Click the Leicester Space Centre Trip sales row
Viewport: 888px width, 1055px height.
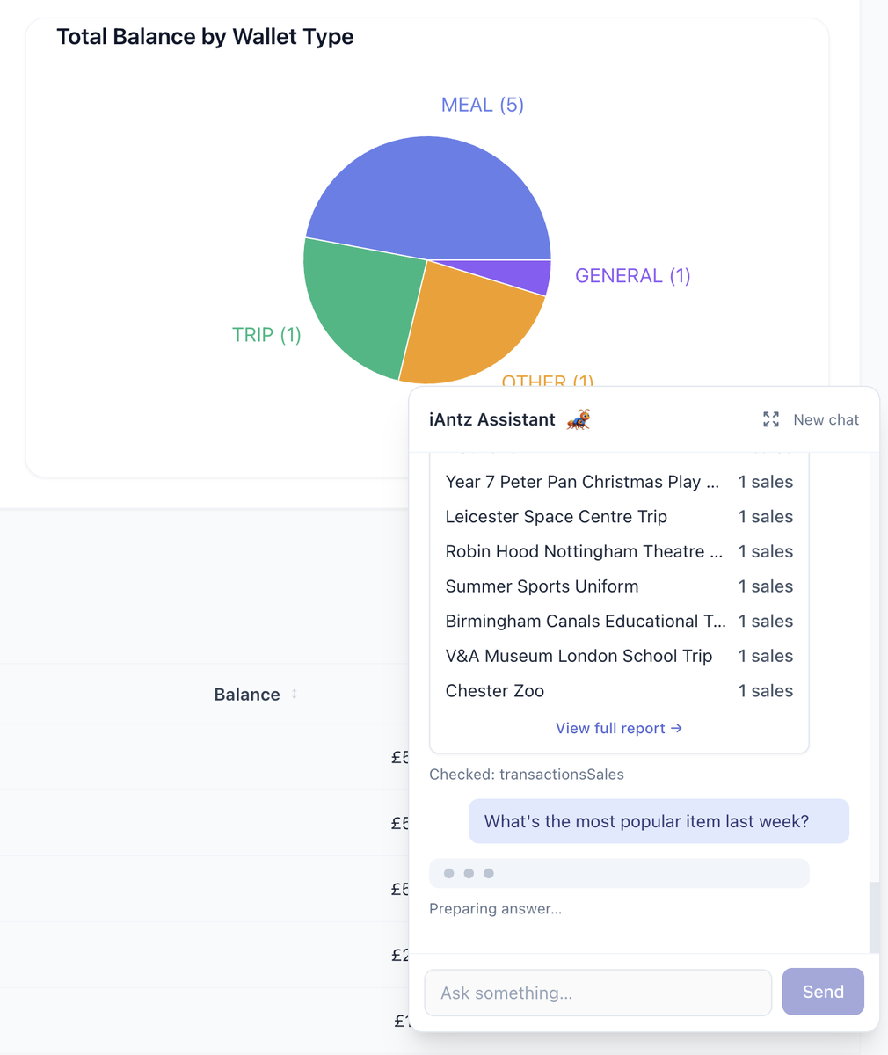(619, 517)
